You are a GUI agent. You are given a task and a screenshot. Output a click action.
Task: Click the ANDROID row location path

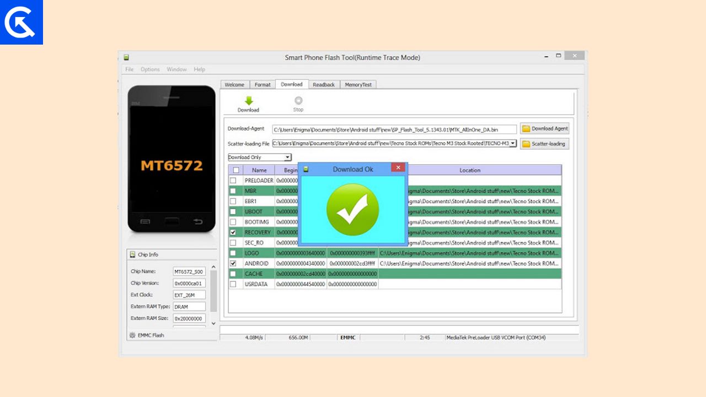[x=469, y=264]
